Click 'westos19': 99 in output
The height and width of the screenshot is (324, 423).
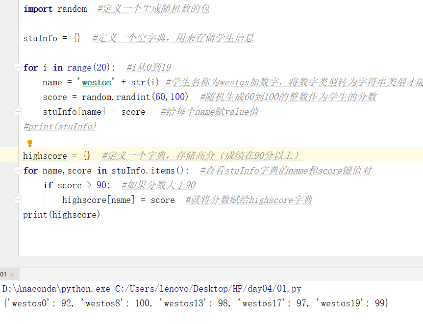coord(350,303)
